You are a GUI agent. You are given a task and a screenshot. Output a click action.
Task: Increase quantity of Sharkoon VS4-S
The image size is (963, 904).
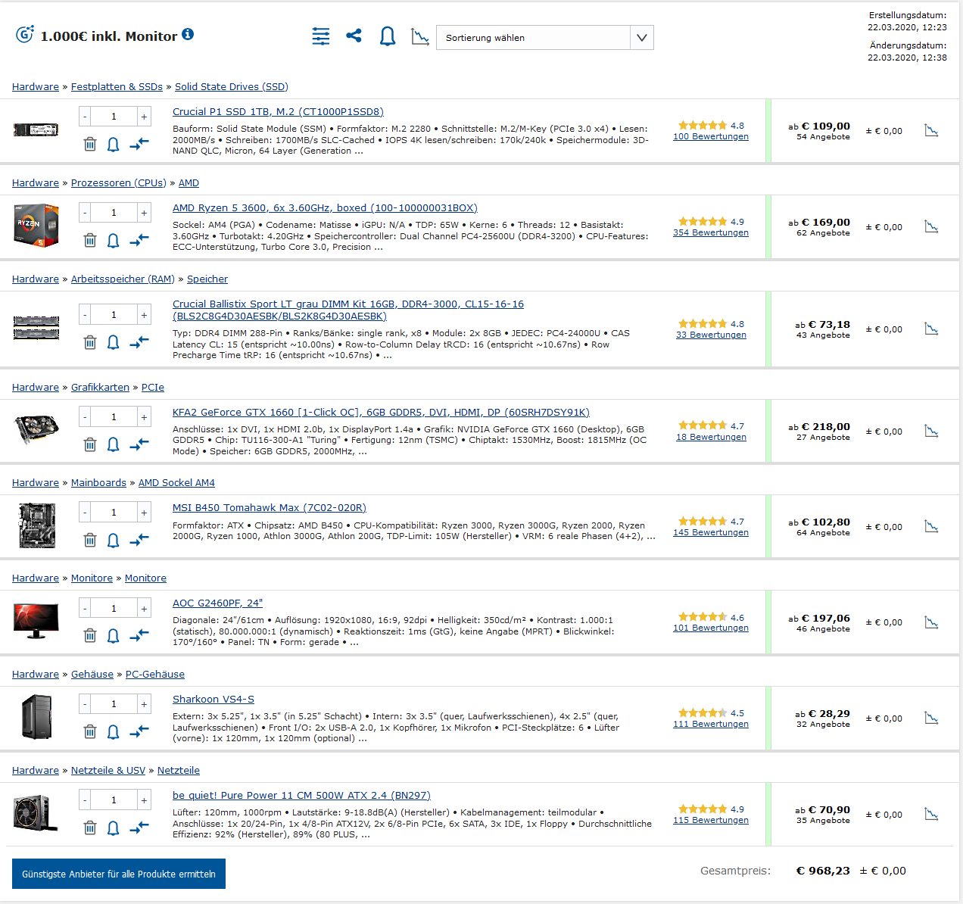(x=143, y=704)
